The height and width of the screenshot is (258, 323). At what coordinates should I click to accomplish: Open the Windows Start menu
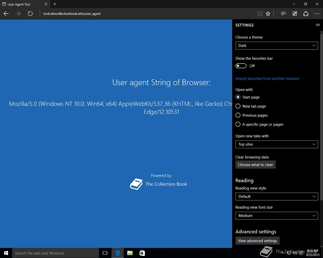(x=6, y=253)
